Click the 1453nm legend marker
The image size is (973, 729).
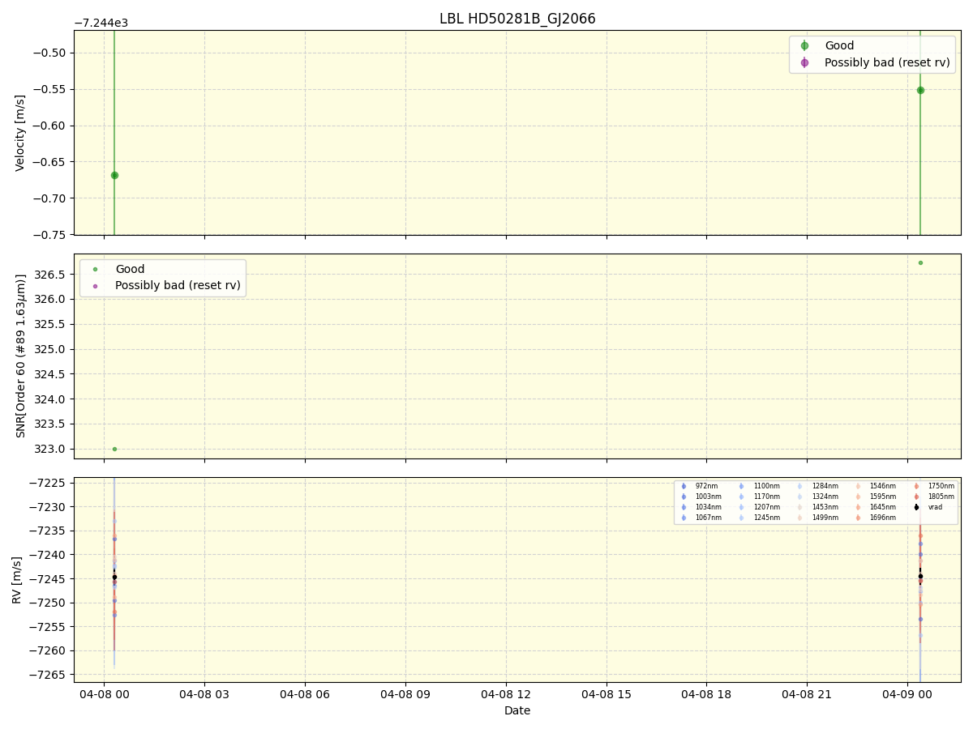(x=799, y=507)
